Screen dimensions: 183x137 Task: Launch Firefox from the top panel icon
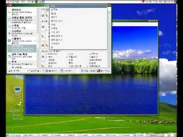pos(37,2)
